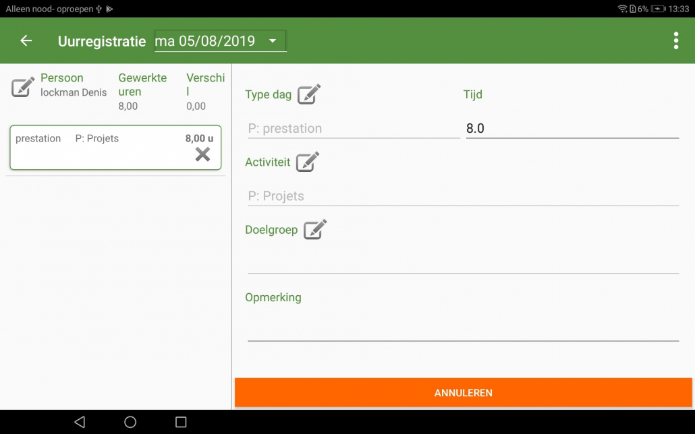Open the date dropdown ma 05/08/2019
695x434 pixels.
(220, 40)
